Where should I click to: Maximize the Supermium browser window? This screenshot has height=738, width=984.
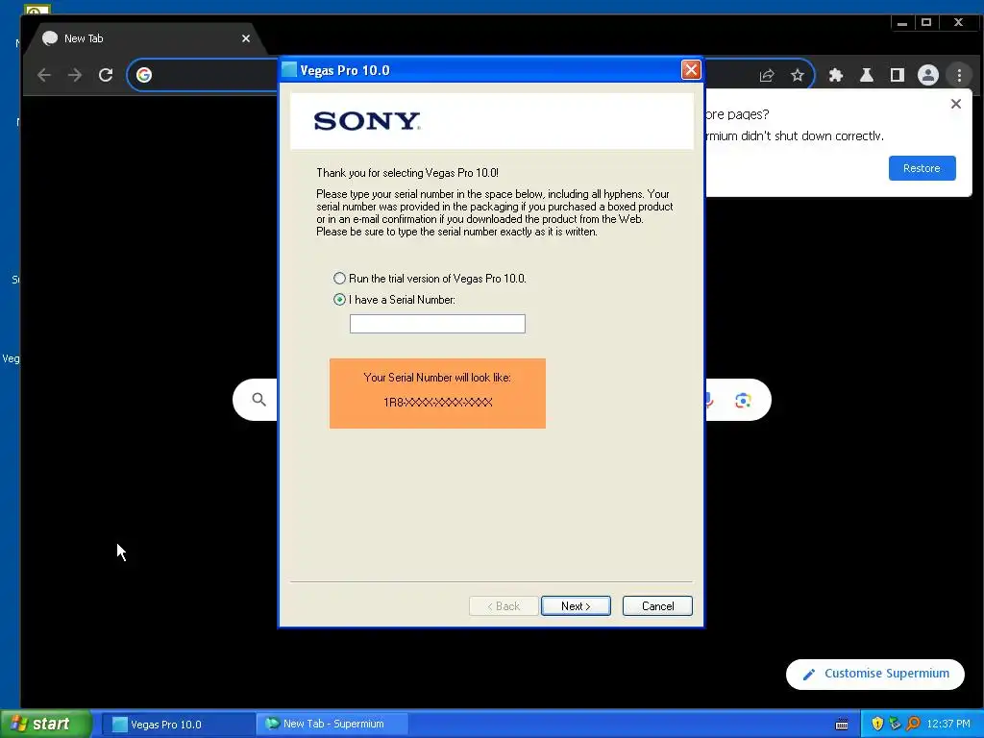point(926,23)
